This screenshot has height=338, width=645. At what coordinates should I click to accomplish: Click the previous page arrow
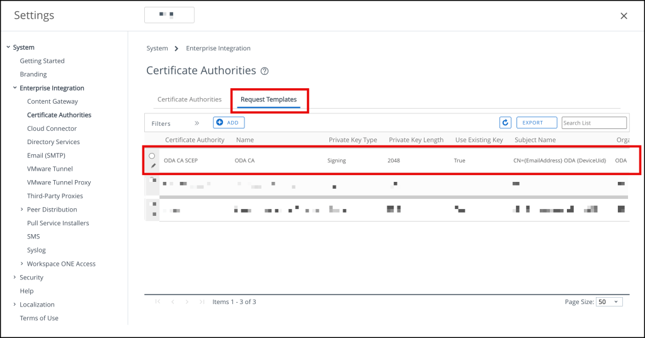coord(173,302)
